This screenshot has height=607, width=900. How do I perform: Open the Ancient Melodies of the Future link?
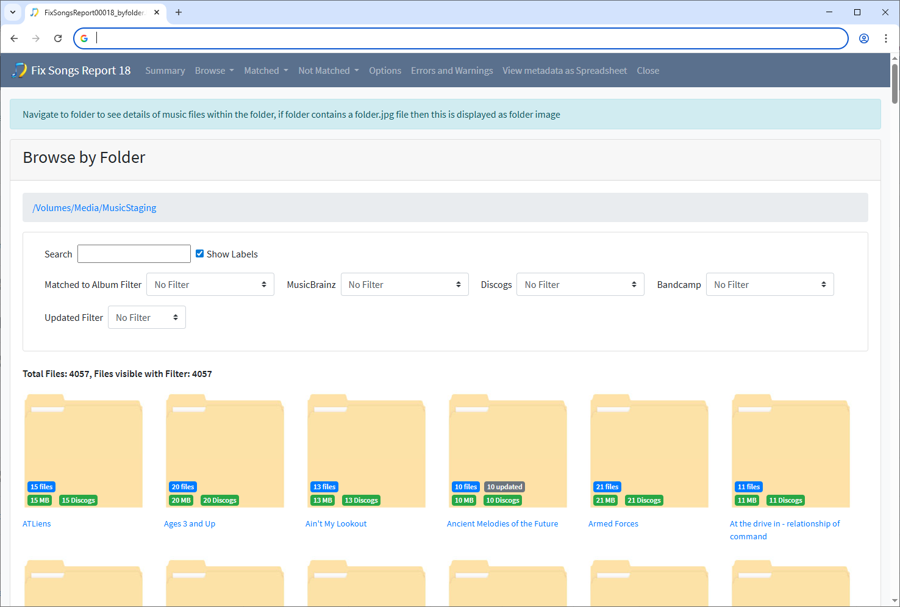[502, 523]
